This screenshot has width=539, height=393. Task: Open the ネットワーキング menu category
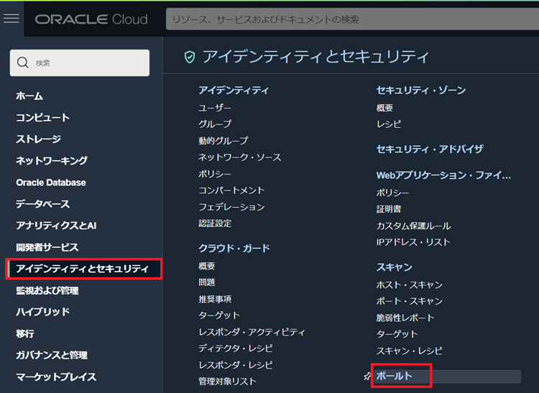pos(52,160)
